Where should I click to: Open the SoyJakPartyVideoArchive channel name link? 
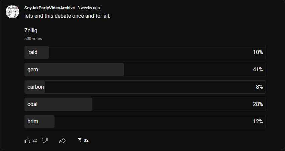pos(50,8)
